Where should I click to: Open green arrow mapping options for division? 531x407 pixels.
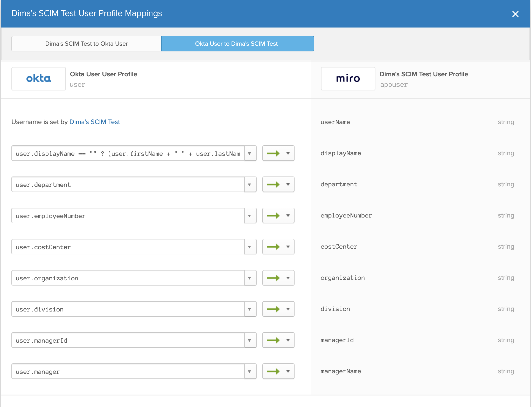point(278,309)
